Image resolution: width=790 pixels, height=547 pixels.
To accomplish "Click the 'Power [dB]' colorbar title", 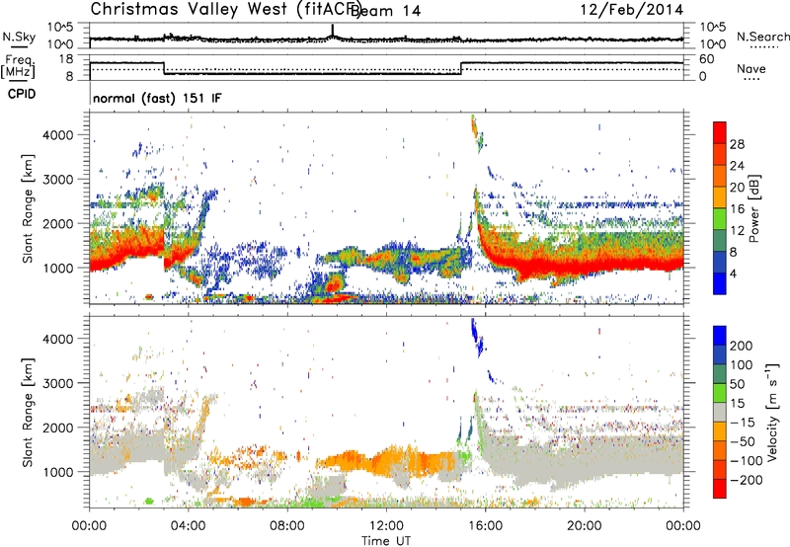I will point(754,208).
